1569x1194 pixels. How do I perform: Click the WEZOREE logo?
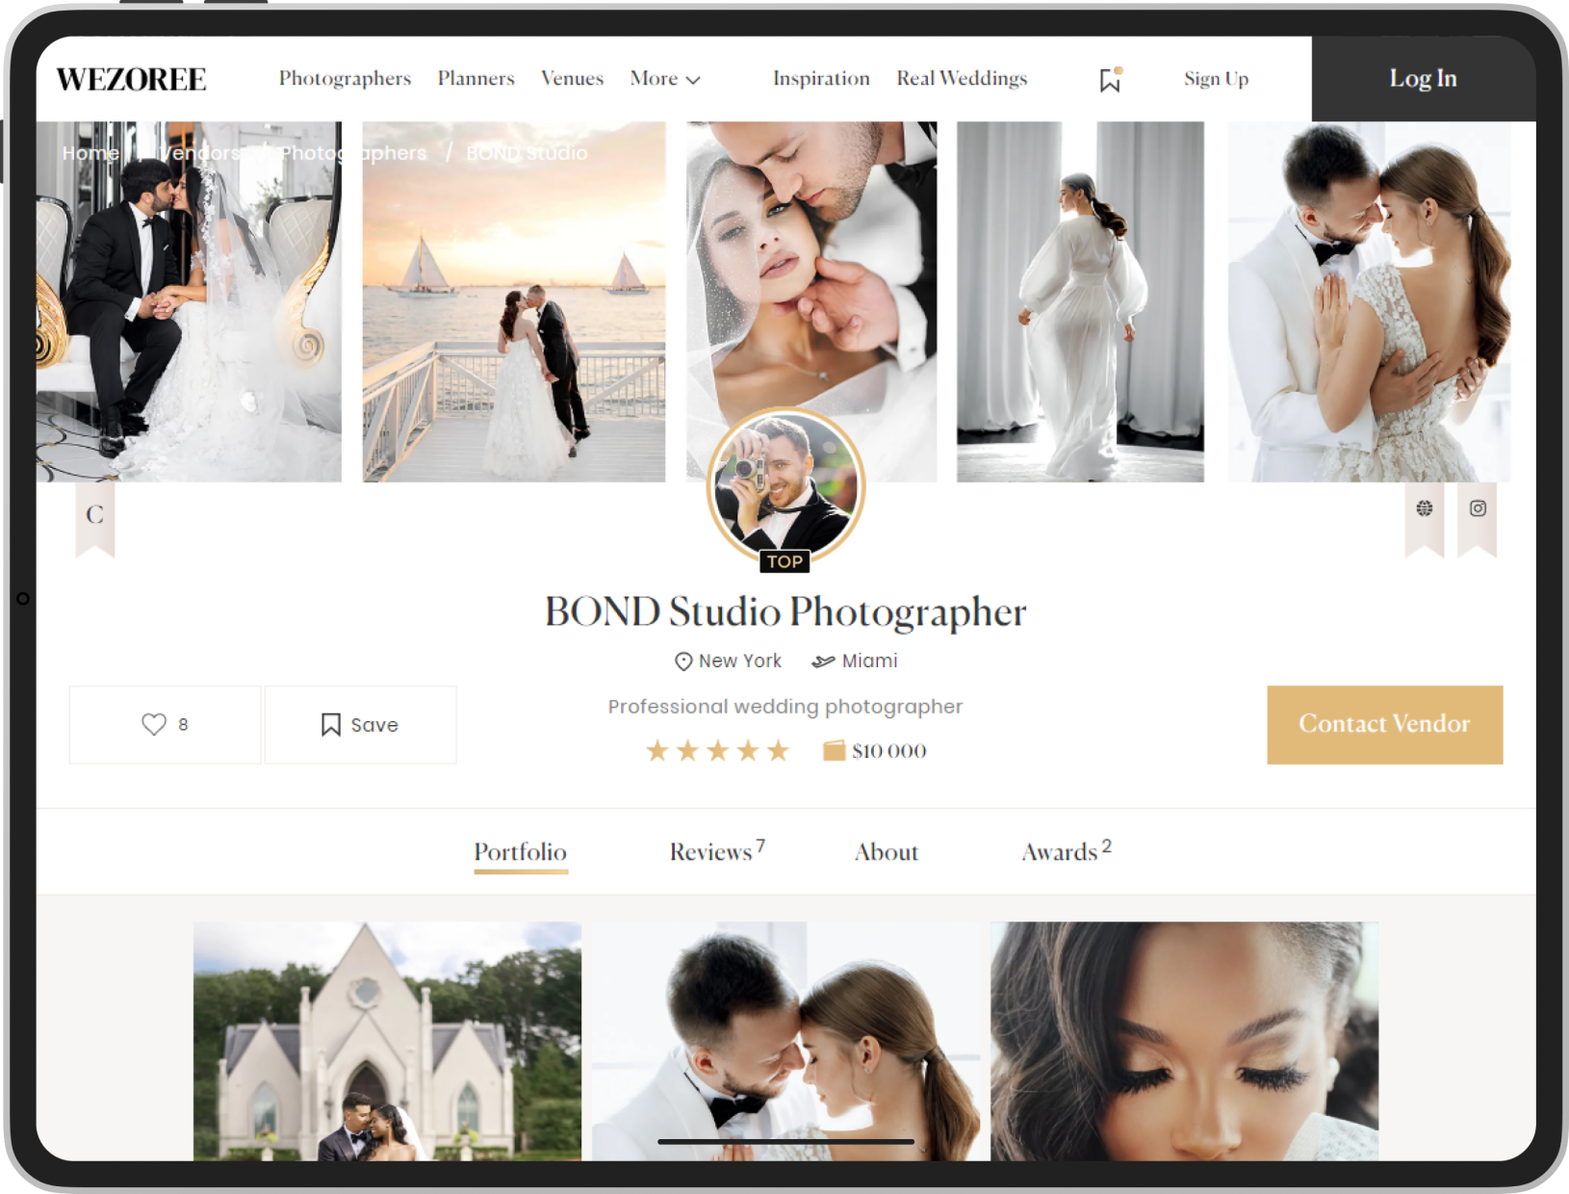pyautogui.click(x=131, y=79)
